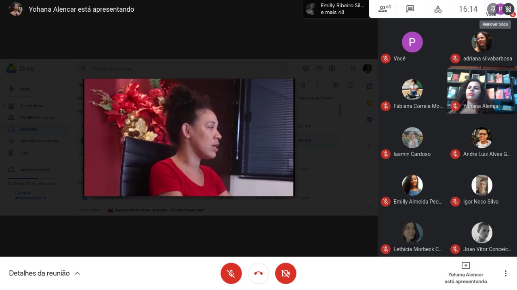Viewport: 517px width, 290px height.
Task: Select Andre Luiz Alves' participant avatar
Action: (x=482, y=138)
